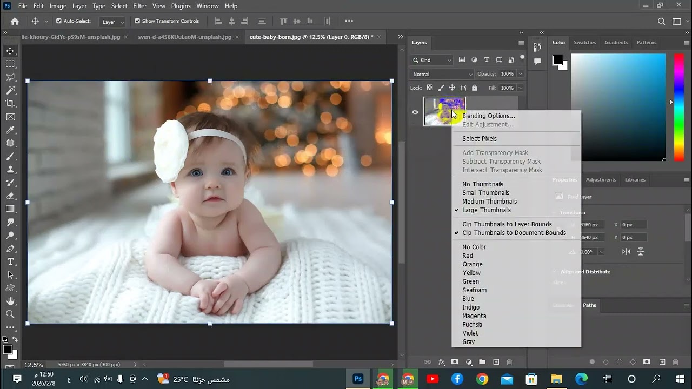Open the Filter menu
The height and width of the screenshot is (389, 692).
(139, 6)
